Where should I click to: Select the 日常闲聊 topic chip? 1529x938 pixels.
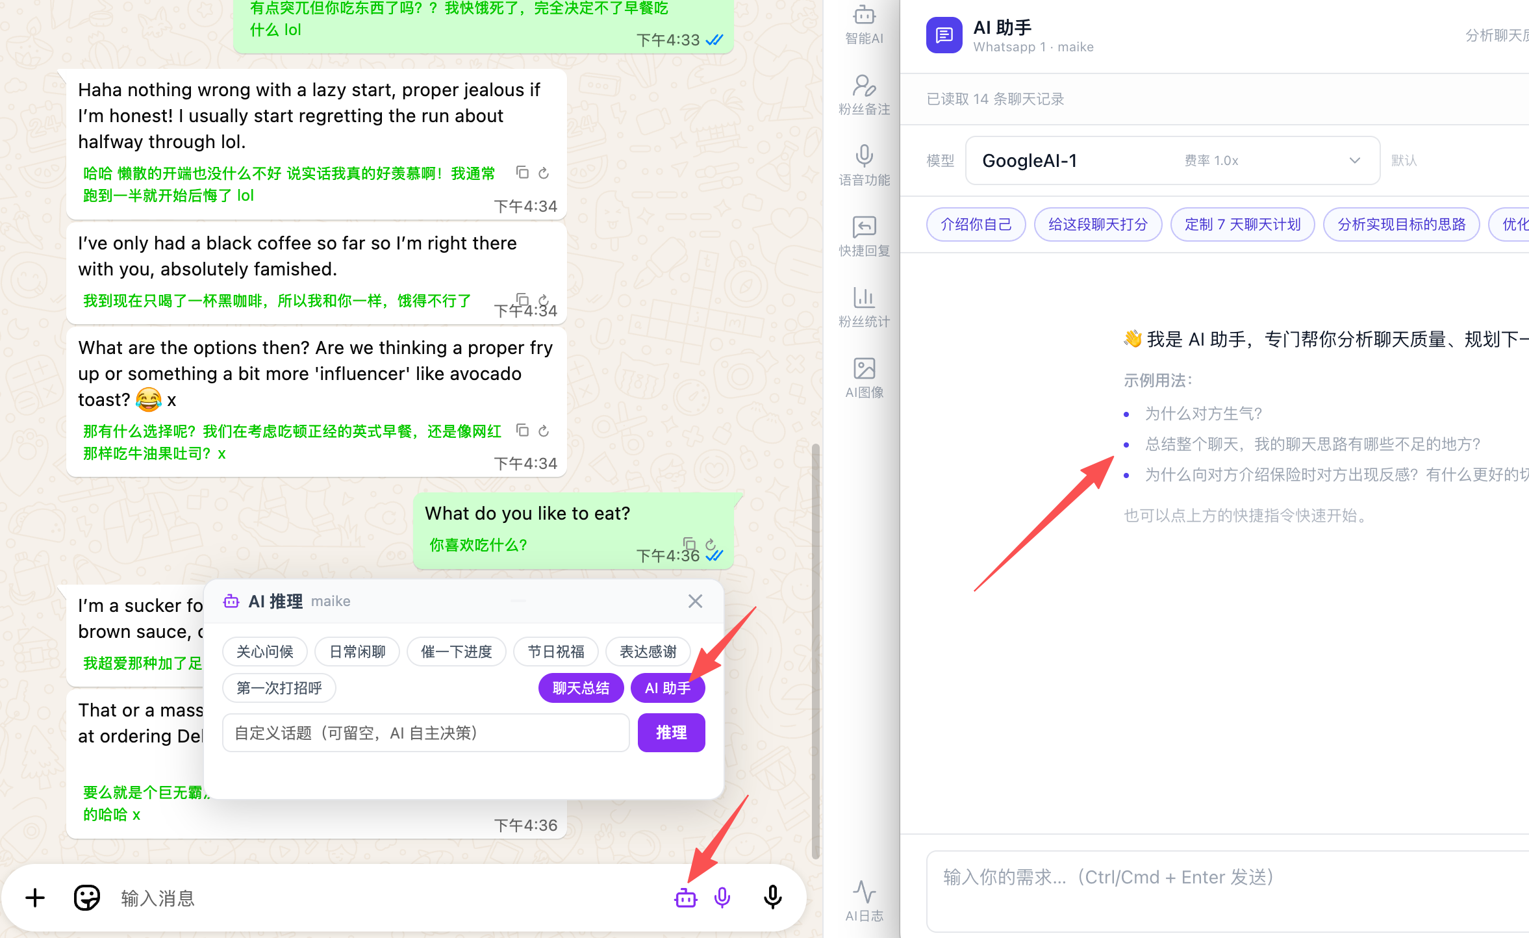[357, 652]
